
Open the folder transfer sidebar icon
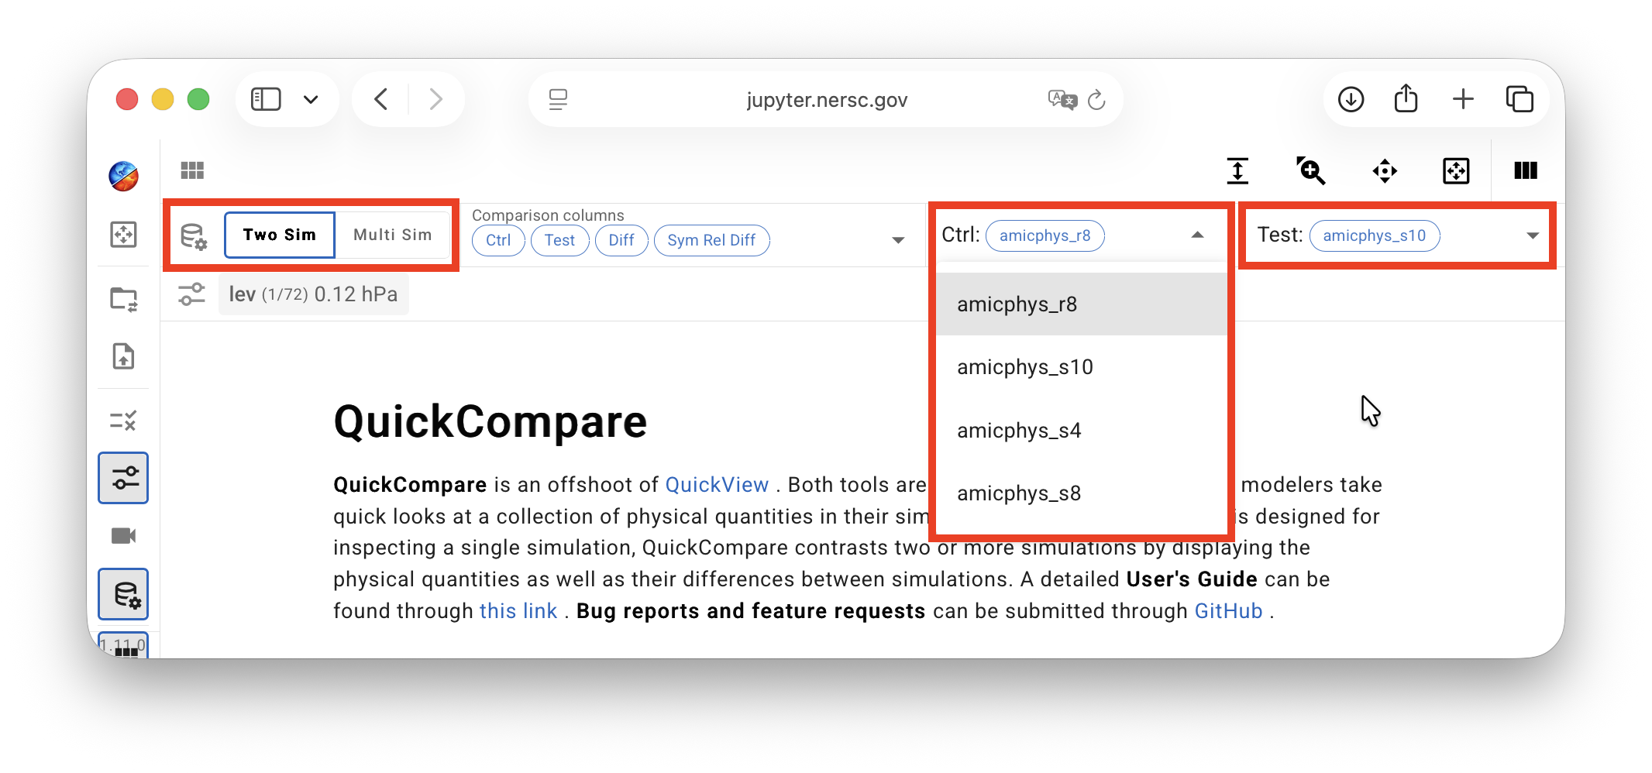[124, 298]
